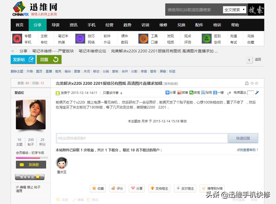This screenshot has height=204, width=276.
Task: Click 屏蔽 moderation link
Action: (x=163, y=71)
